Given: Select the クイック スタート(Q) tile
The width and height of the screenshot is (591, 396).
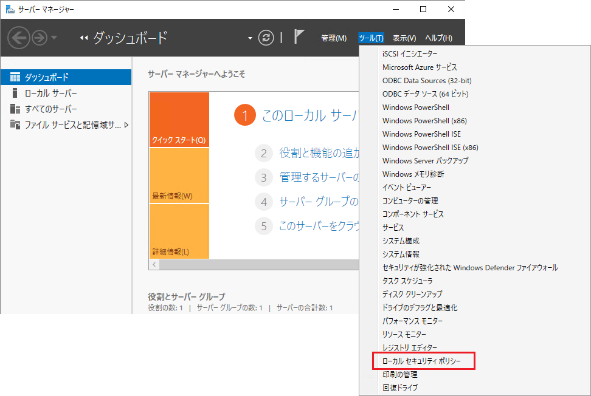Looking at the screenshot, I should click(x=179, y=120).
